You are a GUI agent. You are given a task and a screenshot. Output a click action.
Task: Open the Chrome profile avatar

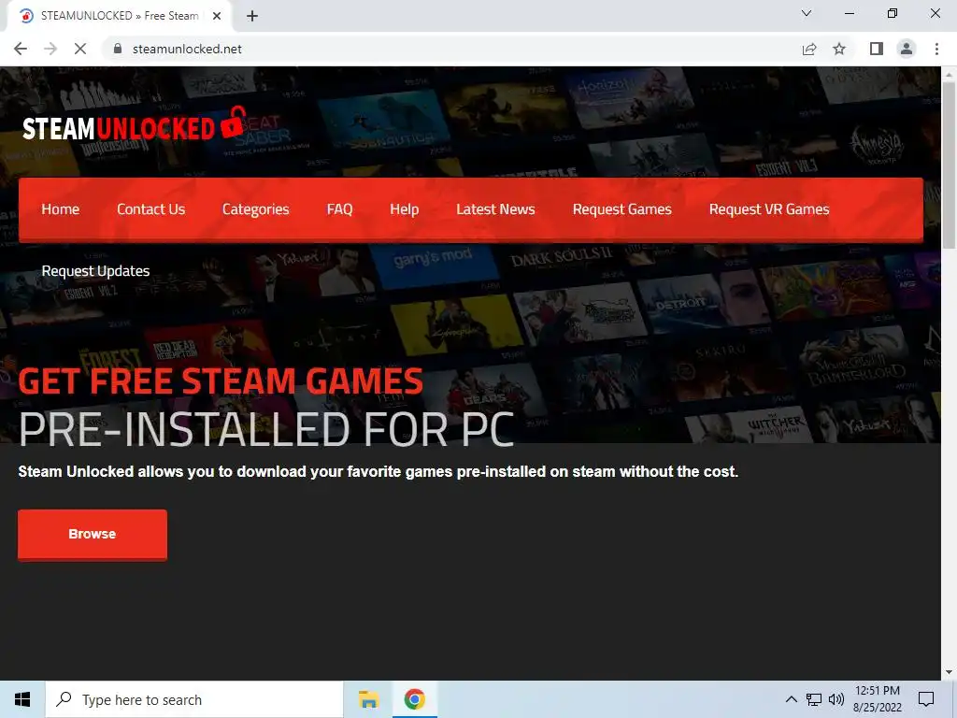tap(907, 49)
